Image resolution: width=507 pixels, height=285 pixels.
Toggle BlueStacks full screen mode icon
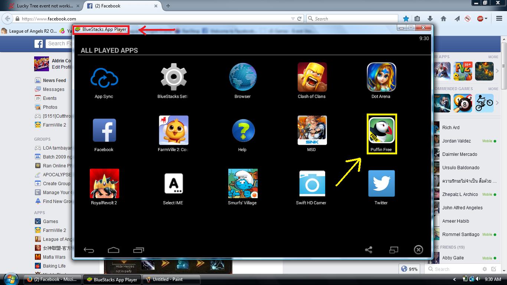click(x=393, y=250)
